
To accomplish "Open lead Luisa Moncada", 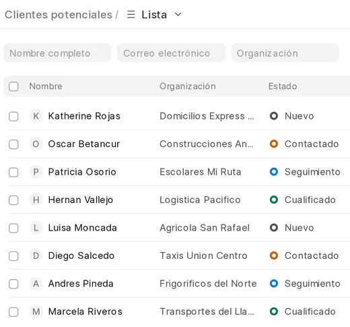I will pos(82,228).
